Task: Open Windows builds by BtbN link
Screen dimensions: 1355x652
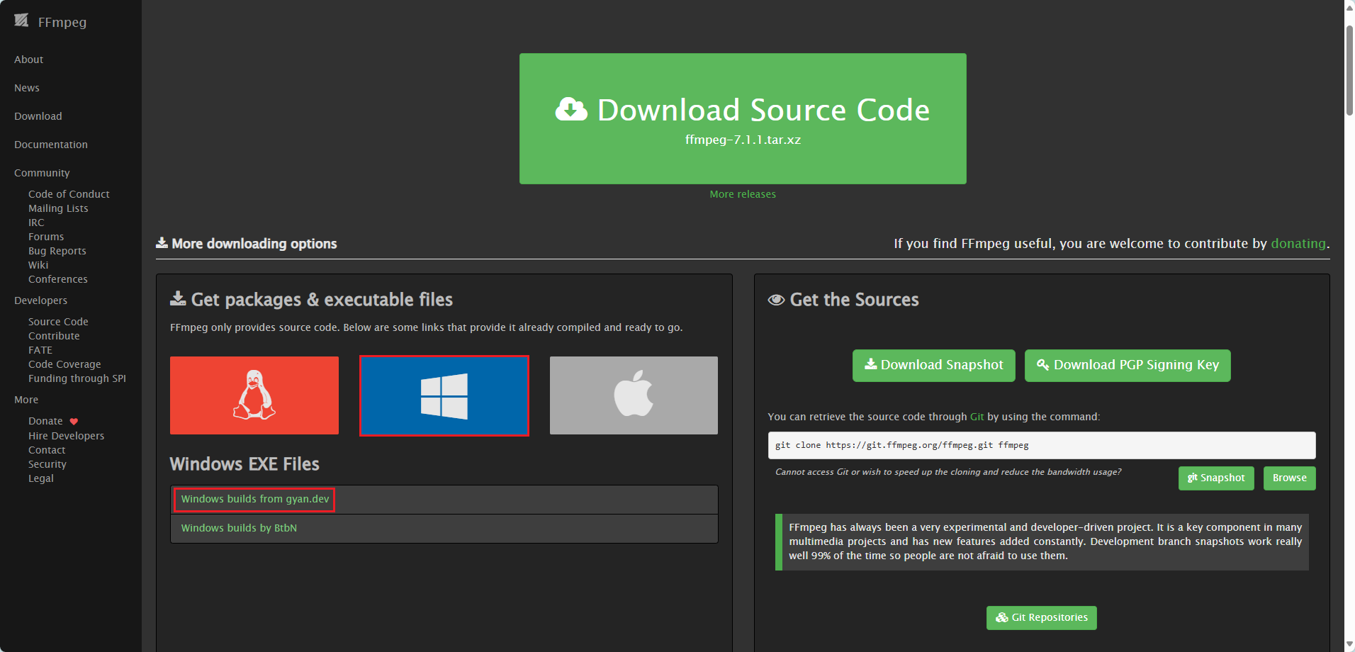Action: 239,529
